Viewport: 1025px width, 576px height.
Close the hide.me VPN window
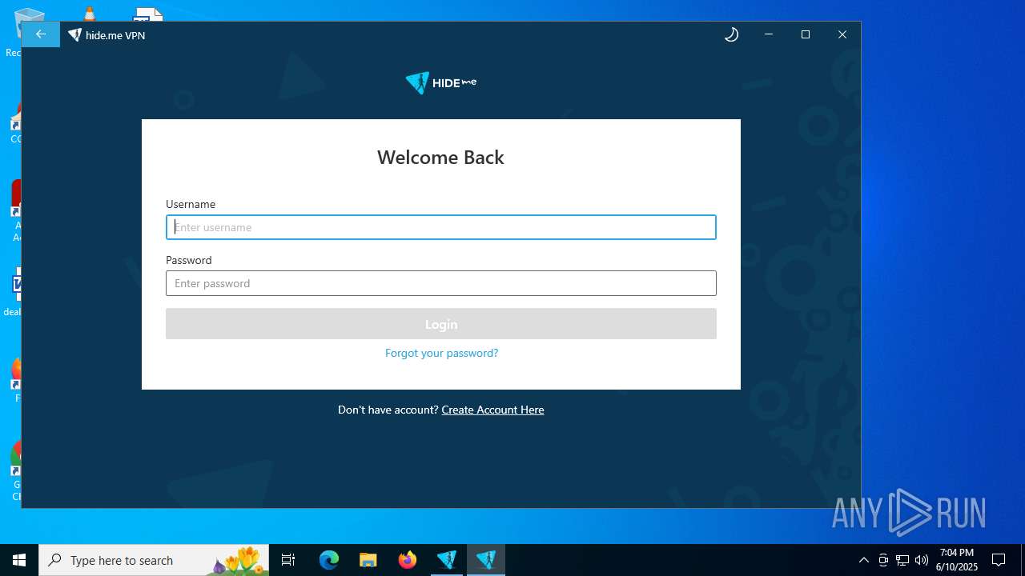click(x=842, y=34)
